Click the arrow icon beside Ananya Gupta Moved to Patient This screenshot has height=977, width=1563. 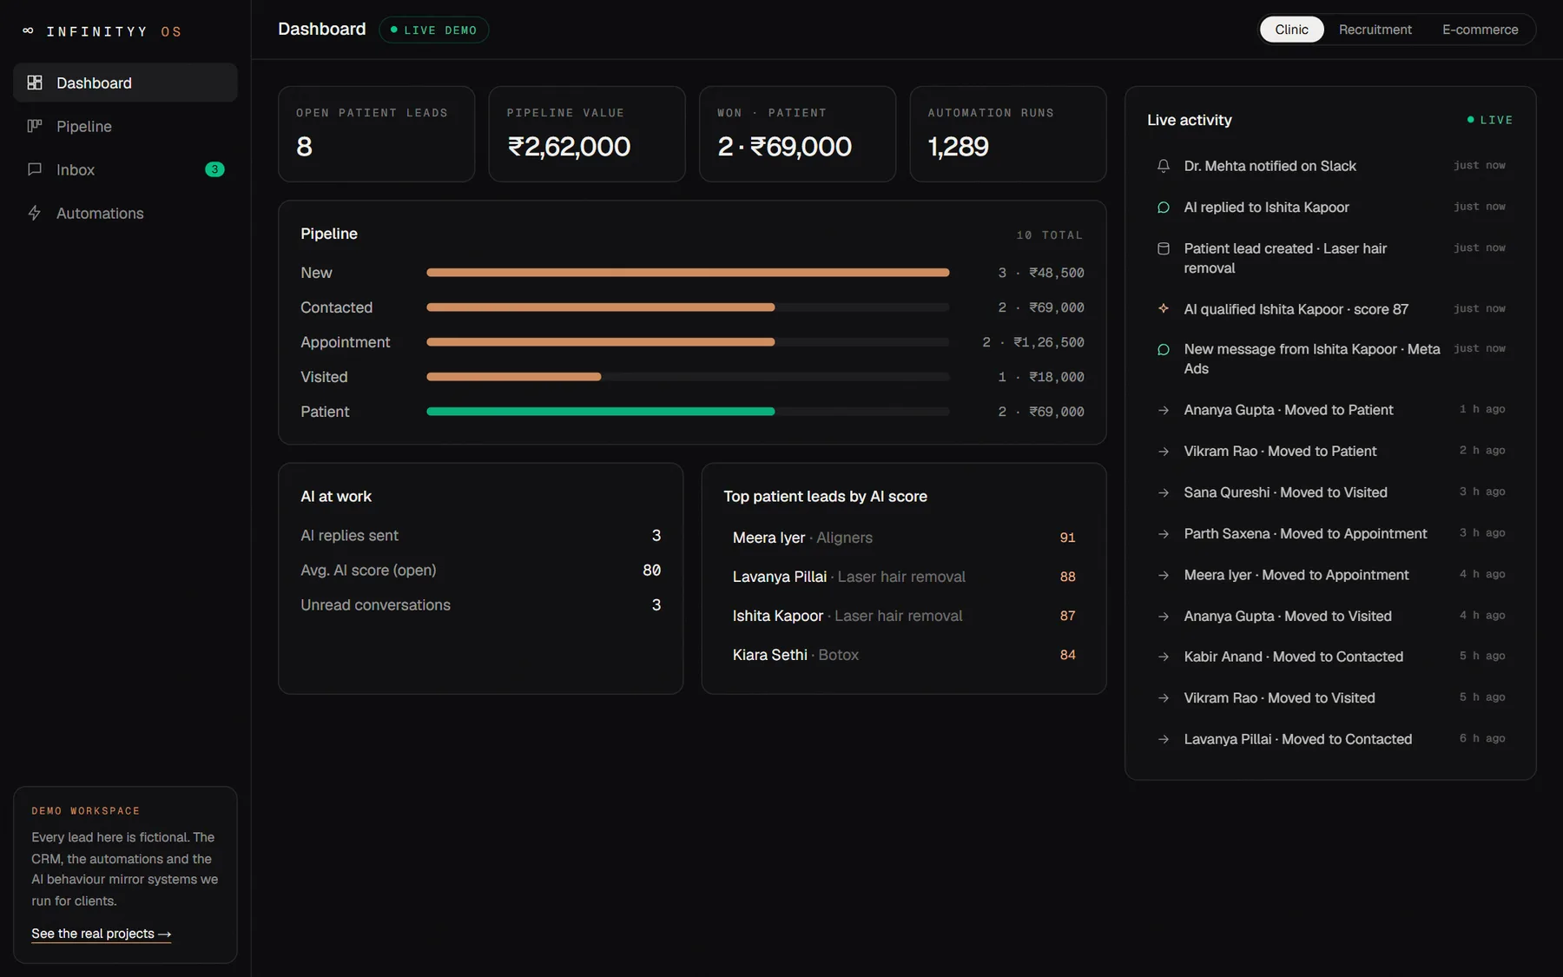pos(1164,410)
